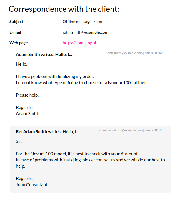Click the adam.consultant@example.com reply sender address
Screen dimensions: 182x198
click(x=120, y=130)
